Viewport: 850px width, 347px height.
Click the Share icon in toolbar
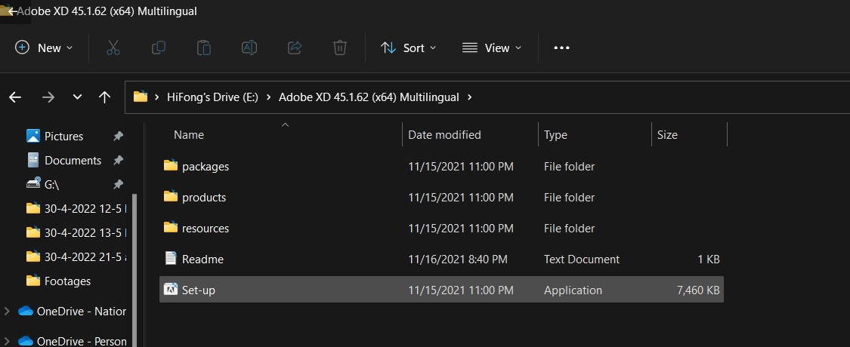pos(295,48)
